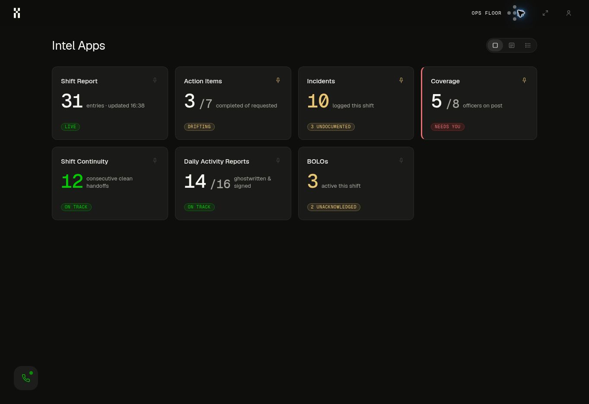Open the Action Items app title
This screenshot has width=589, height=404.
tap(203, 81)
